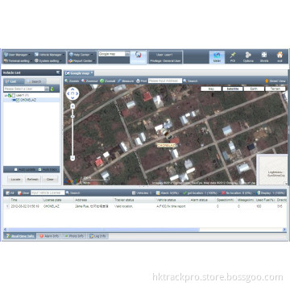Focus the Input Vehicle License field
Viewport: 290px width, 290px height.
48,193
